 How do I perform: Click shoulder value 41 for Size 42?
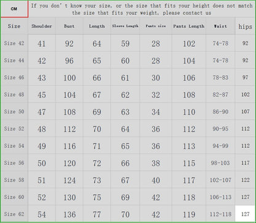pos(42,44)
